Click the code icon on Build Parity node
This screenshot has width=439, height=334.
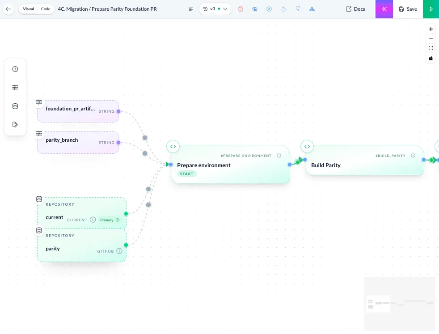point(307,146)
